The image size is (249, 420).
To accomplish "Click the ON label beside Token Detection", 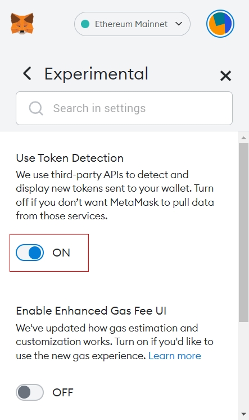I will click(x=61, y=253).
